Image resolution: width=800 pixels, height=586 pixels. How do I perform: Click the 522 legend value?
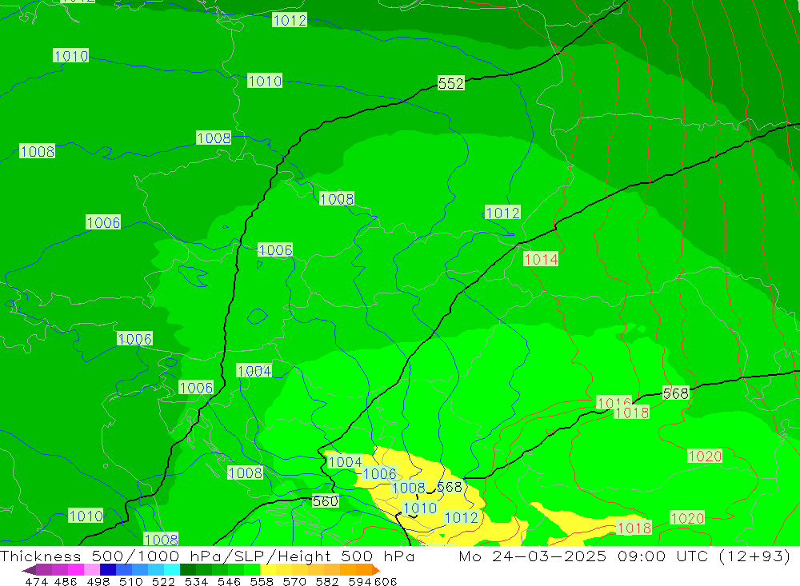(163, 581)
